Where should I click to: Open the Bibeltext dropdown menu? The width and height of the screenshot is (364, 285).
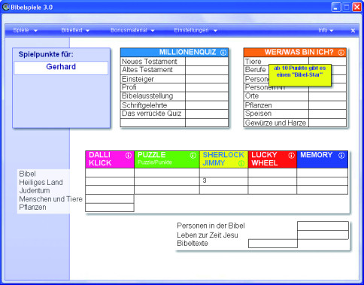(x=75, y=30)
